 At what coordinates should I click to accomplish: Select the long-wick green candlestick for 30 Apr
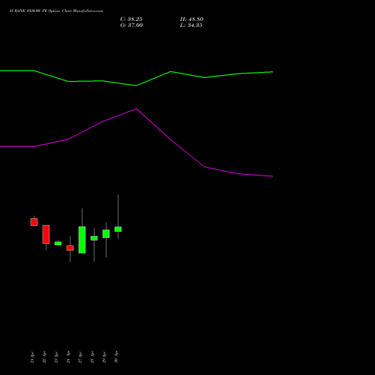pos(118,229)
